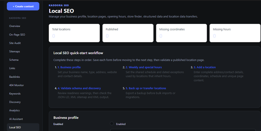Open Backlinks in the sidebar
Image resolution: width=261 pixels, height=131 pixels.
[x=15, y=77]
